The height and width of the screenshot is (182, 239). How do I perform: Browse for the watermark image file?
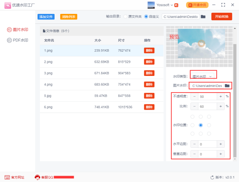coord(227,85)
